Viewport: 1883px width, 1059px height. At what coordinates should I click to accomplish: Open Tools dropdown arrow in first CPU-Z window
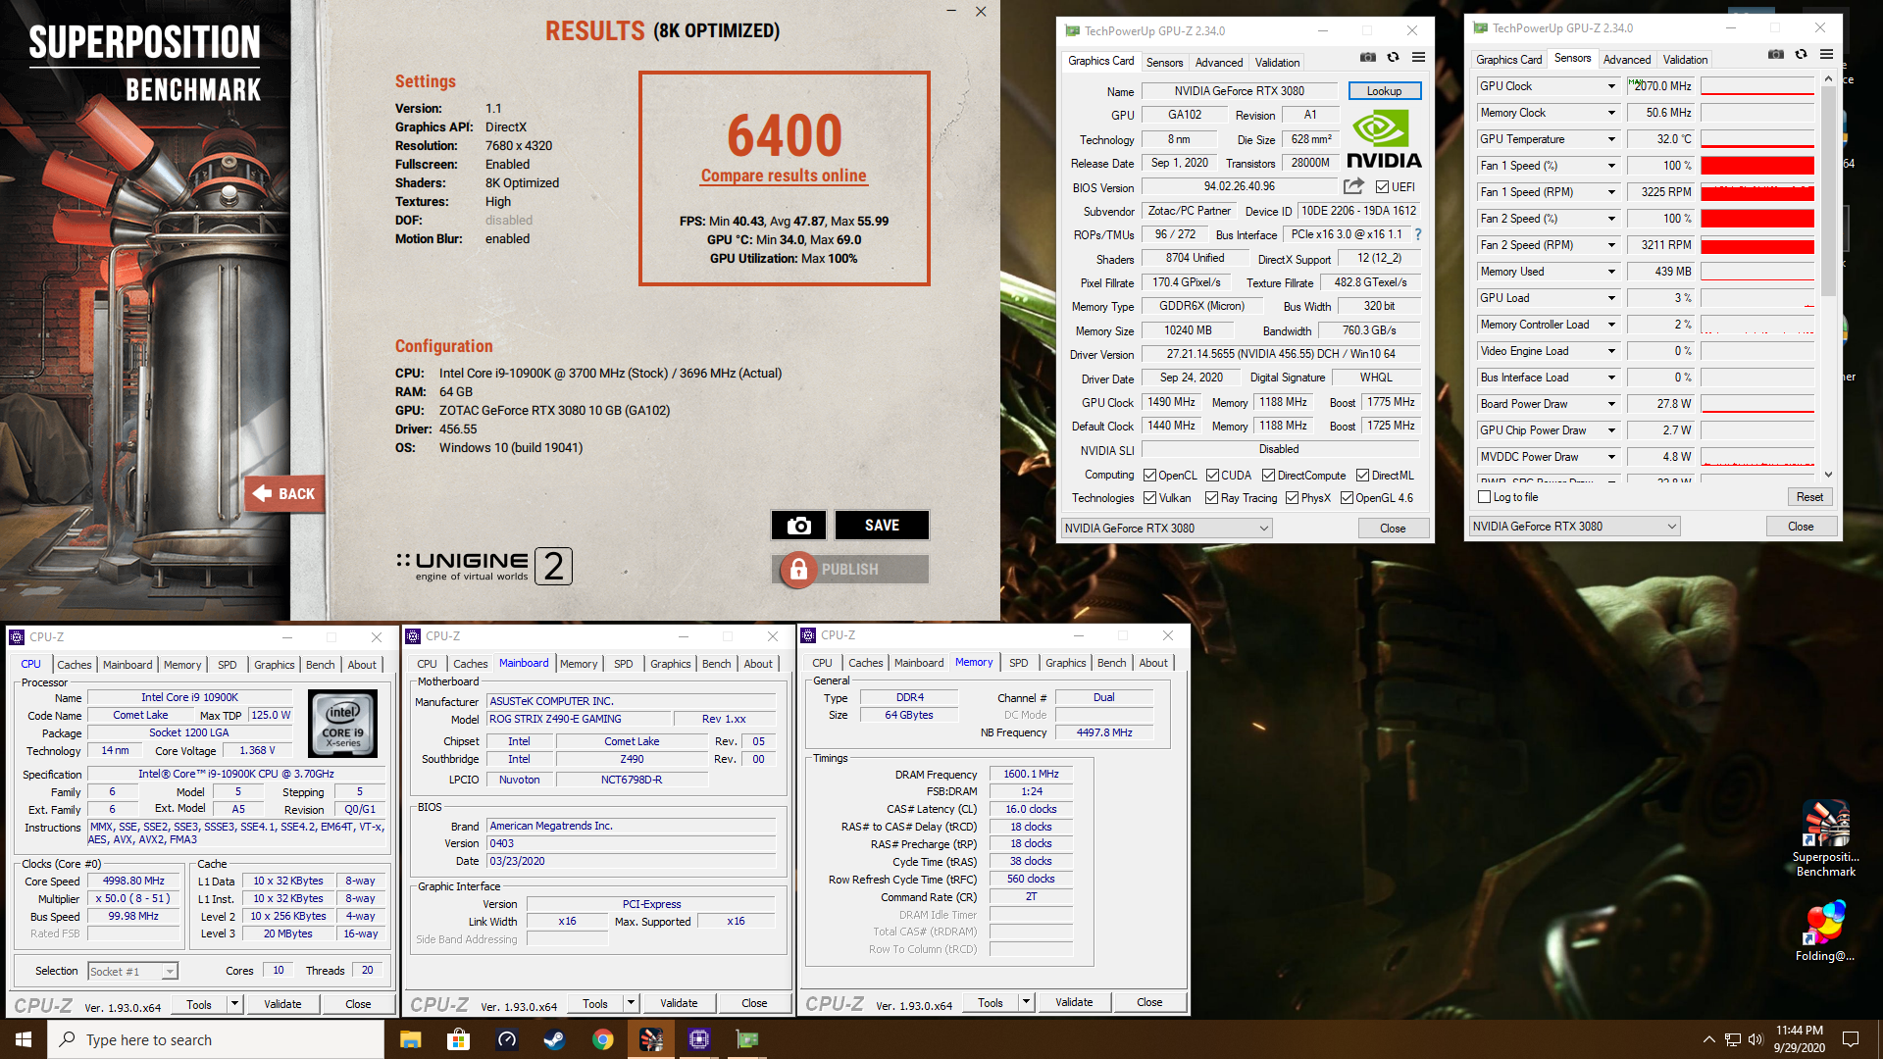pyautogui.click(x=233, y=1004)
